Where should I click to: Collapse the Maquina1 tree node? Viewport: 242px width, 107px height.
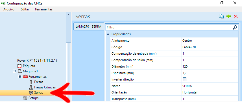[x=14, y=71]
